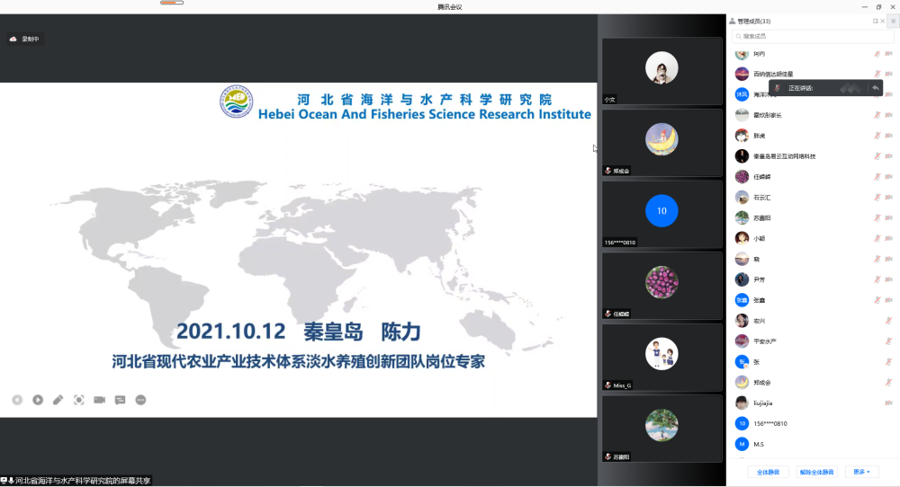Screen dimensions: 900x487
Task: Click the previous slide arrow in slideshow toolbar
Action: 17,400
